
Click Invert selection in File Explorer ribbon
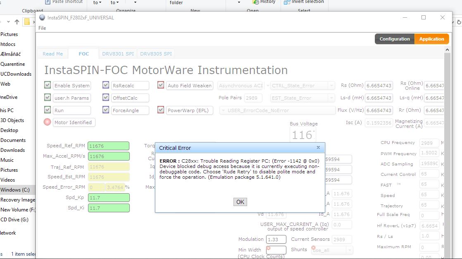pyautogui.click(x=304, y=2)
